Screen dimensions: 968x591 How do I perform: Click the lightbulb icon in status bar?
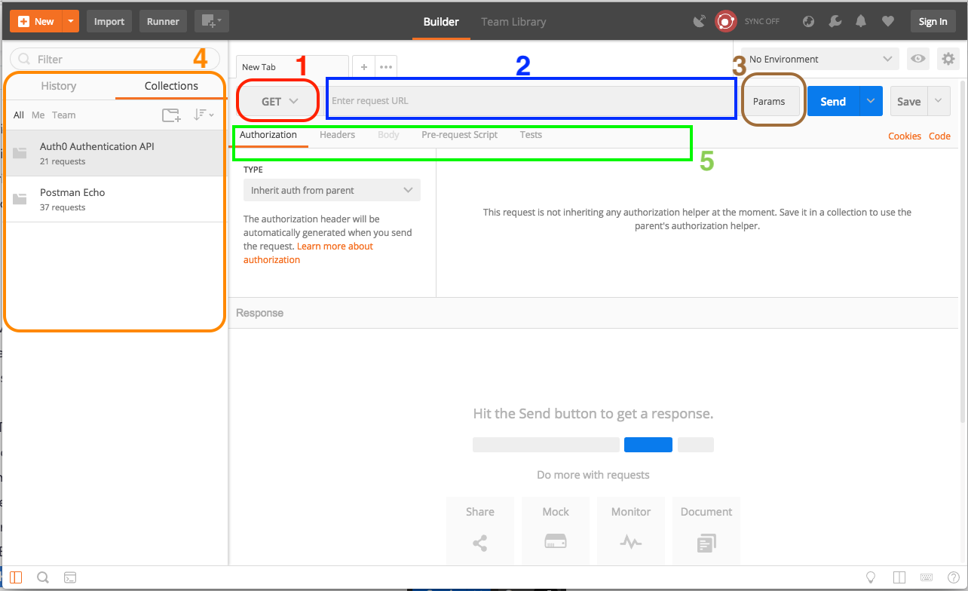coord(871,577)
